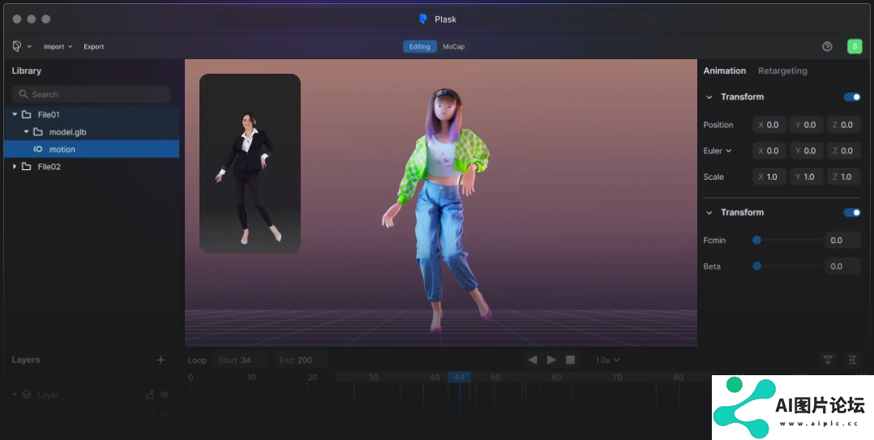Image resolution: width=874 pixels, height=440 pixels.
Task: Click frame 60 on timeline ruler
Action: pyautogui.click(x=556, y=377)
